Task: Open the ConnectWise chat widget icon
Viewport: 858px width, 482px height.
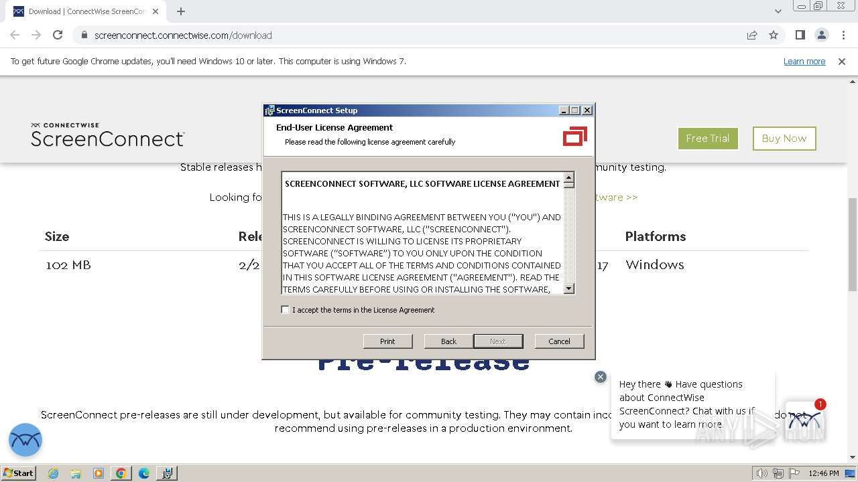Action: click(805, 421)
